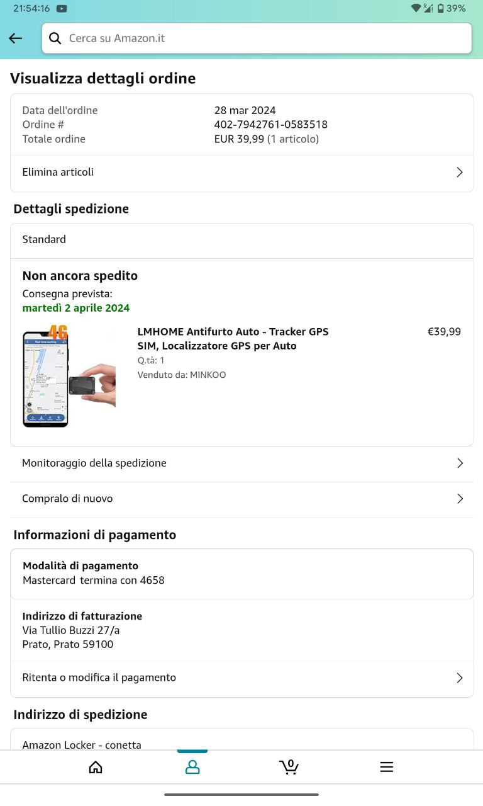Select Compralo di nuovo option

pyautogui.click(x=67, y=499)
